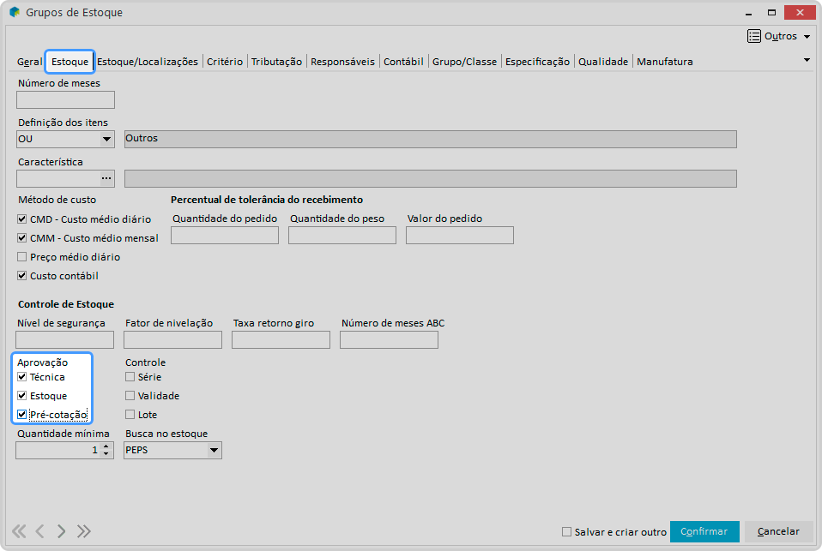Open the Característica lookup ellipsis button
Screen dimensions: 822x551
point(106,178)
